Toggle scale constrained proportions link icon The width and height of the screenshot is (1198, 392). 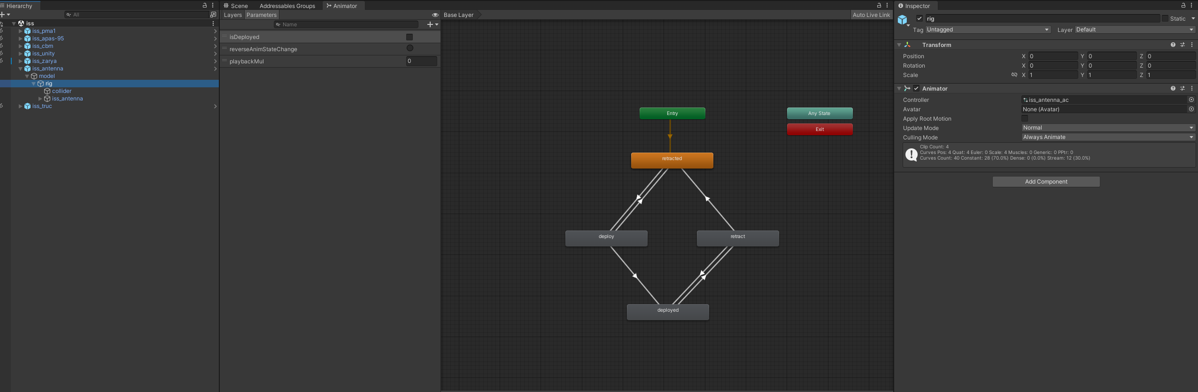tap(1014, 75)
